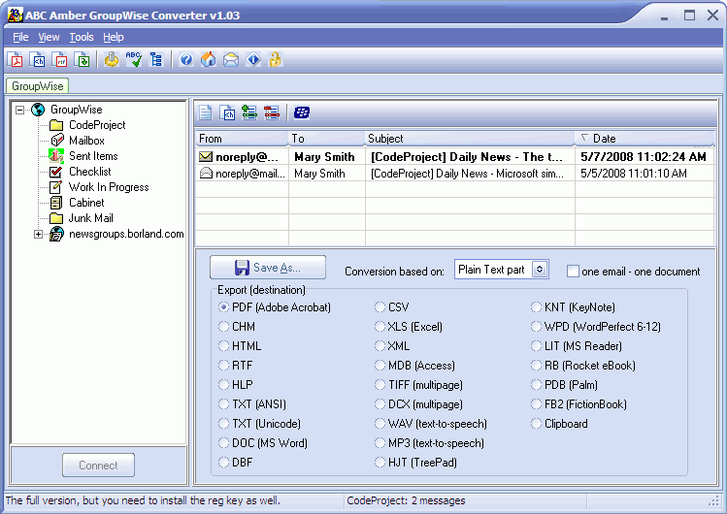Open the View menu
727x514 pixels.
click(x=49, y=37)
